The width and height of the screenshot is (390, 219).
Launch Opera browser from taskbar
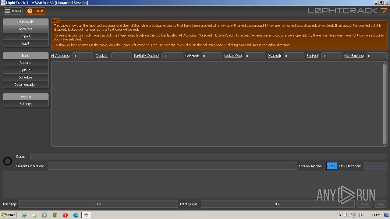point(66,215)
